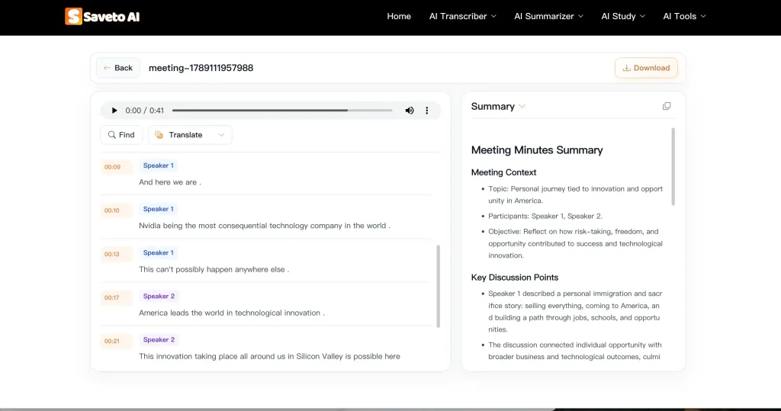Expand the AI Transcriber menu

(463, 17)
